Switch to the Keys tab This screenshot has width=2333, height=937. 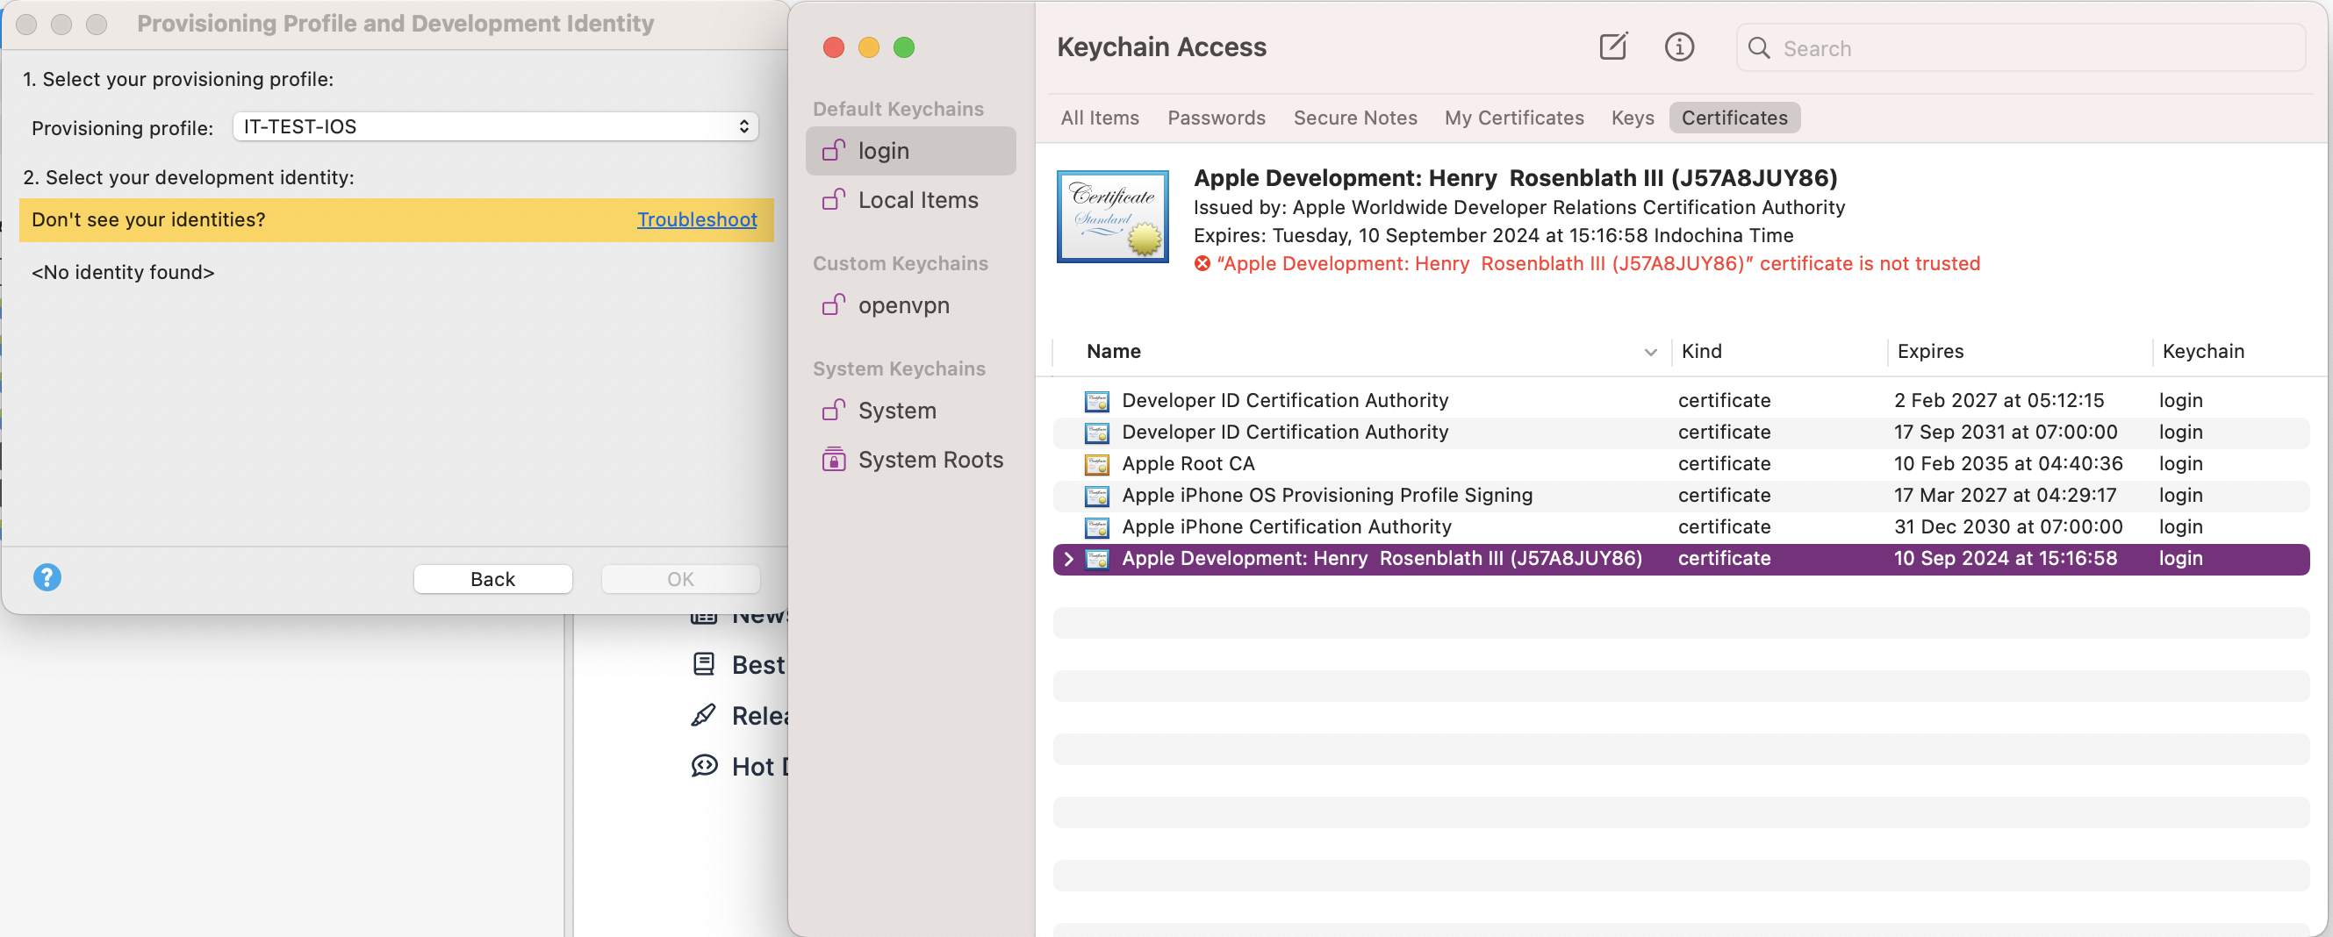[1631, 118]
